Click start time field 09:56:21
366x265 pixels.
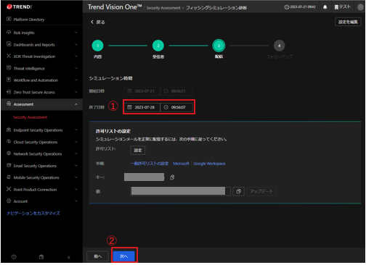pyautogui.click(x=176, y=91)
